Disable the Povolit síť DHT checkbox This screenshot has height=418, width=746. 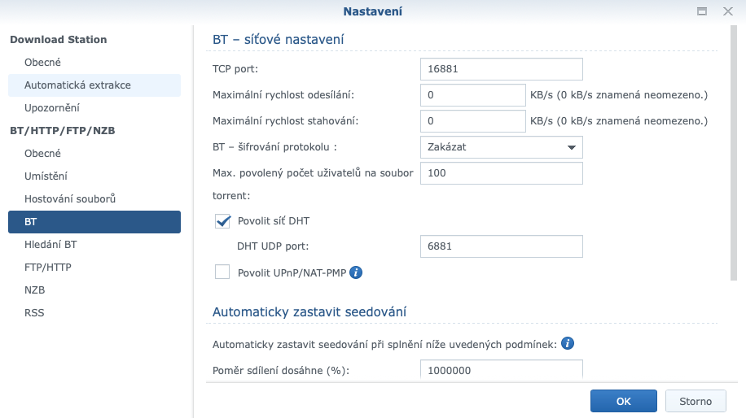tap(222, 220)
